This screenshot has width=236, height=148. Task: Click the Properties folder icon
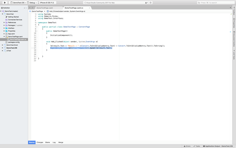click(x=6, y=31)
